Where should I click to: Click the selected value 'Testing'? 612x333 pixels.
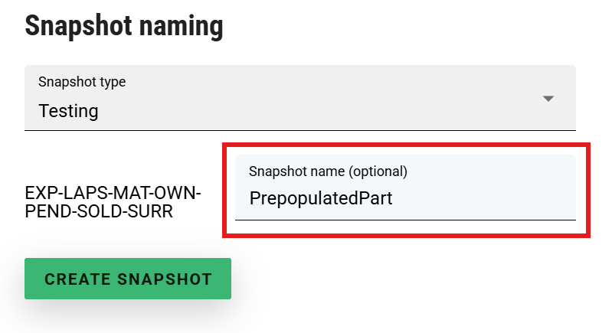68,111
